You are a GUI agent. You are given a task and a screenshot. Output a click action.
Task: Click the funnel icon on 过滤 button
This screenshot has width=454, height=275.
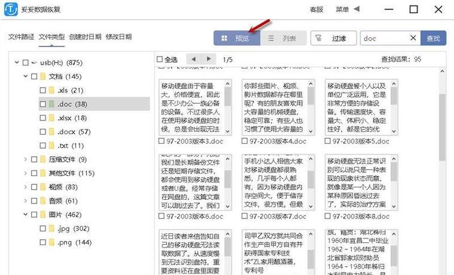[x=318, y=38]
